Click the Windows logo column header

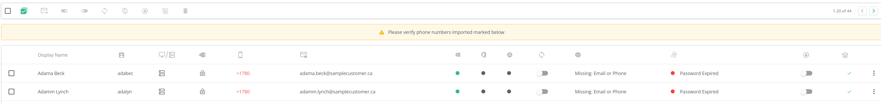click(x=458, y=55)
